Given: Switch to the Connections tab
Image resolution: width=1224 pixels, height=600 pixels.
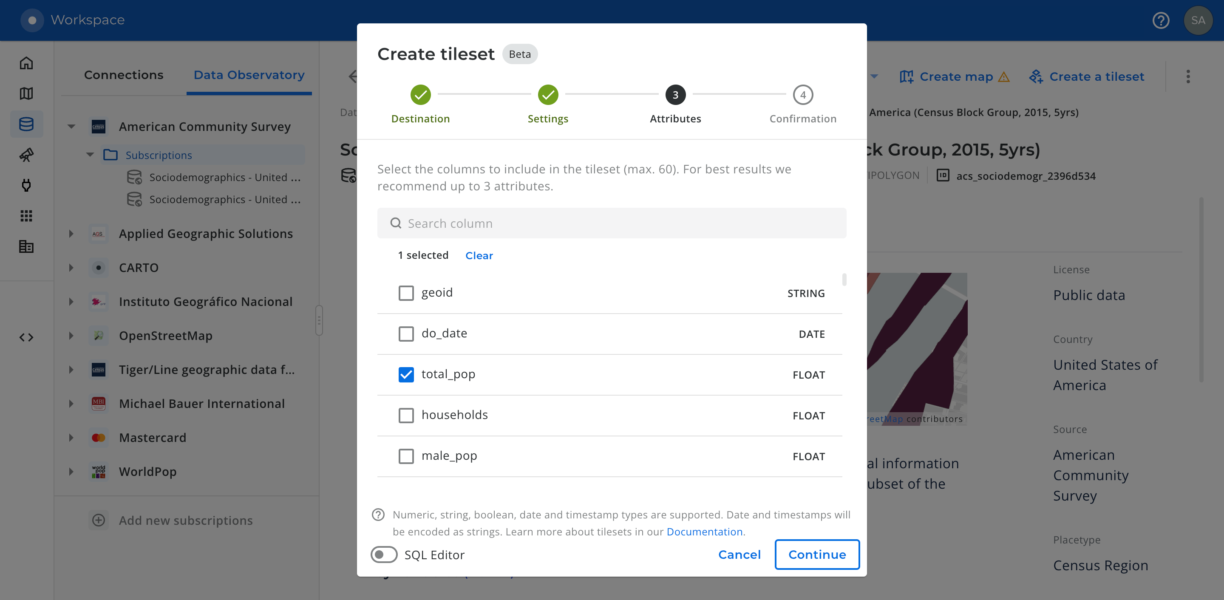Looking at the screenshot, I should point(124,75).
